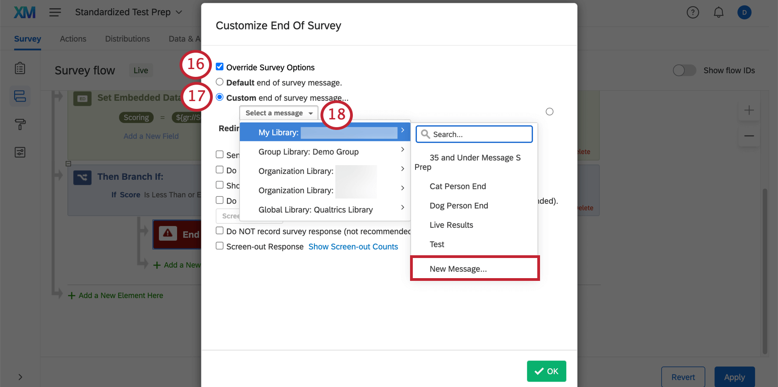Open the survey builder clipboard icon
778x387 pixels.
point(20,68)
